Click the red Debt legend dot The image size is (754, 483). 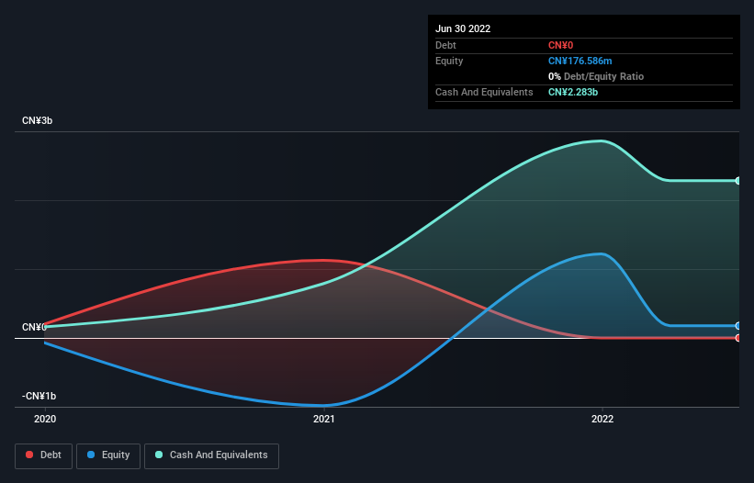coord(29,455)
